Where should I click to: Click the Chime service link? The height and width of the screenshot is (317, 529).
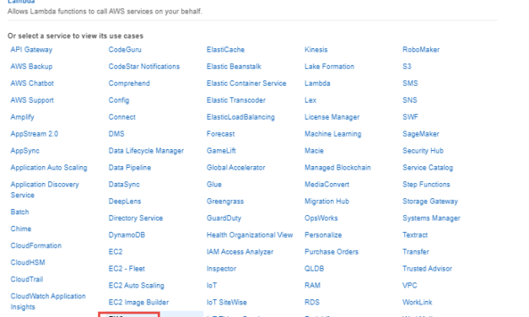coord(21,228)
